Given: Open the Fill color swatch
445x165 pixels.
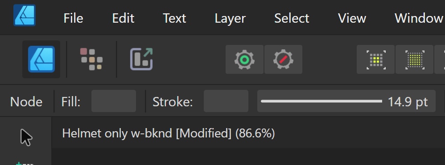Looking at the screenshot, I should [x=114, y=101].
